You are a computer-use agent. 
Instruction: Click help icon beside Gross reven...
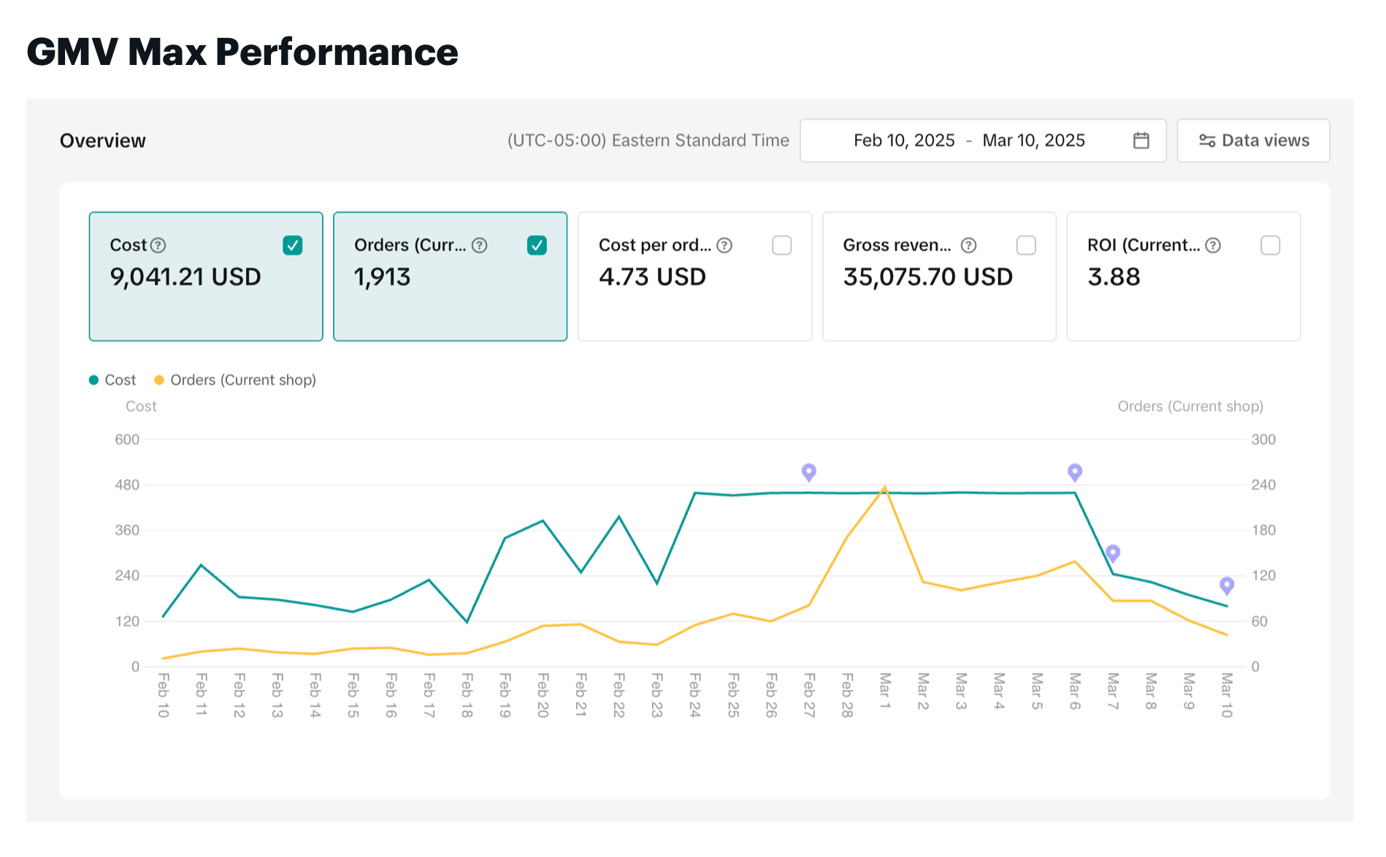click(968, 245)
